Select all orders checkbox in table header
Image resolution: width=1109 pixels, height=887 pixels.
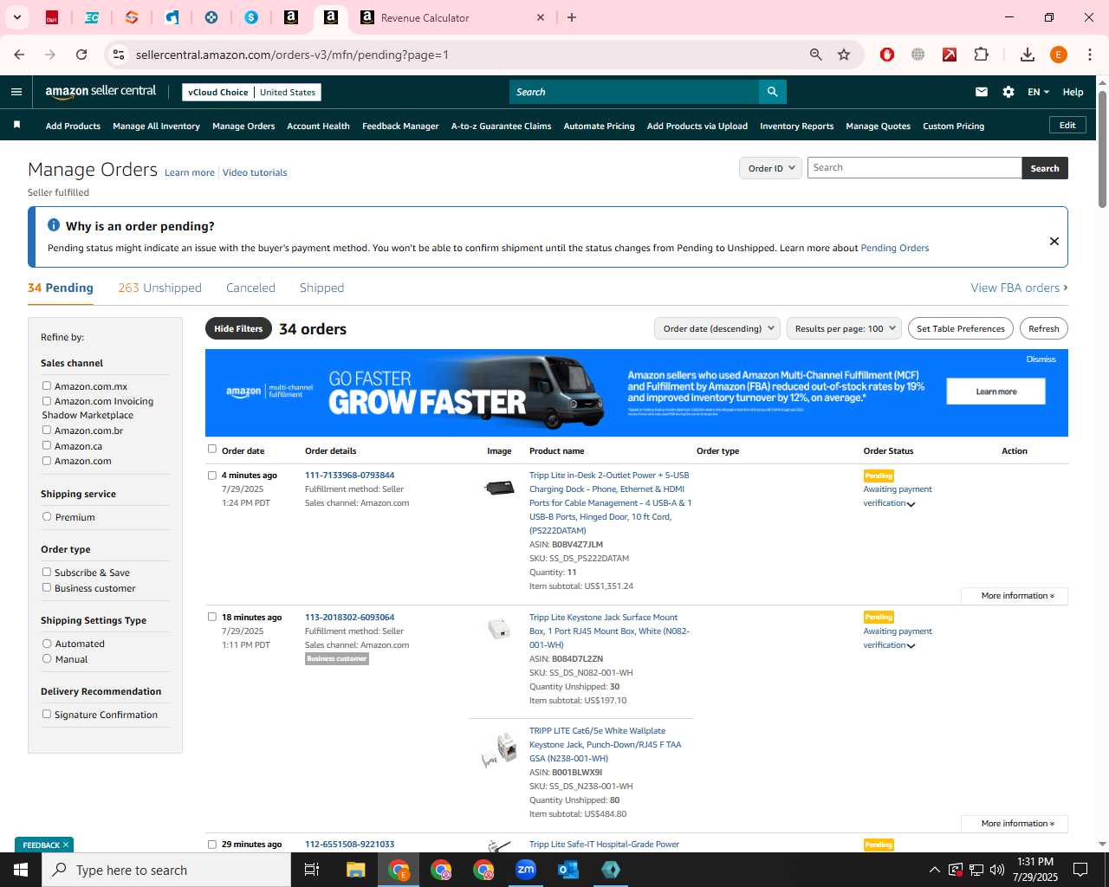212,449
